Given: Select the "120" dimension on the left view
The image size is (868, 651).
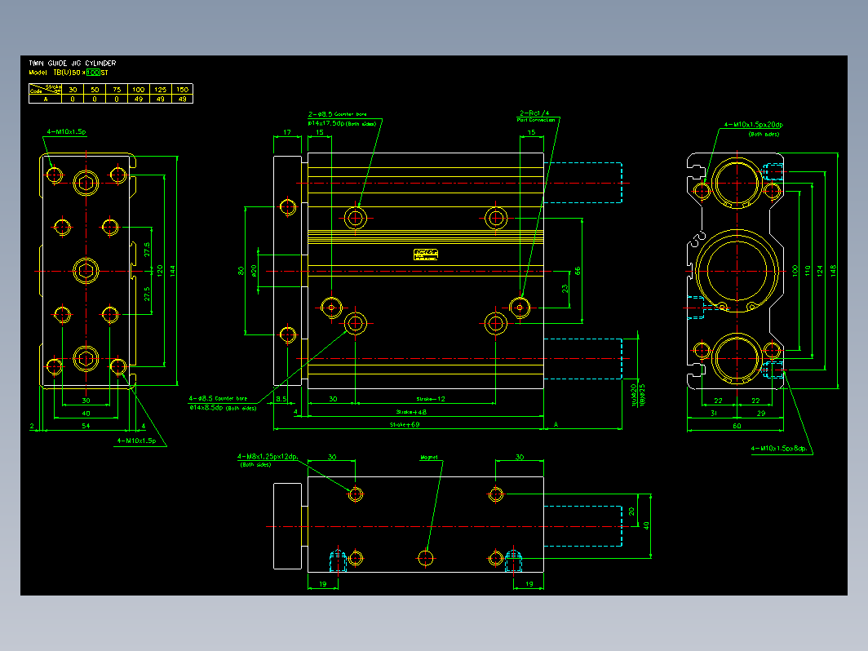Looking at the screenshot, I should [160, 271].
